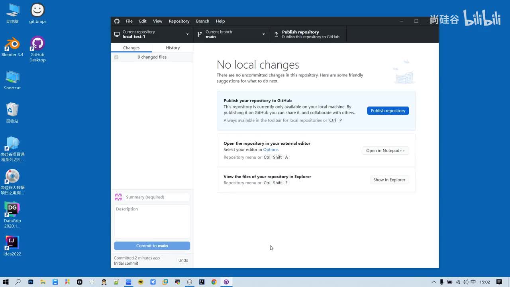Click the Summary (required) input field

(x=157, y=197)
